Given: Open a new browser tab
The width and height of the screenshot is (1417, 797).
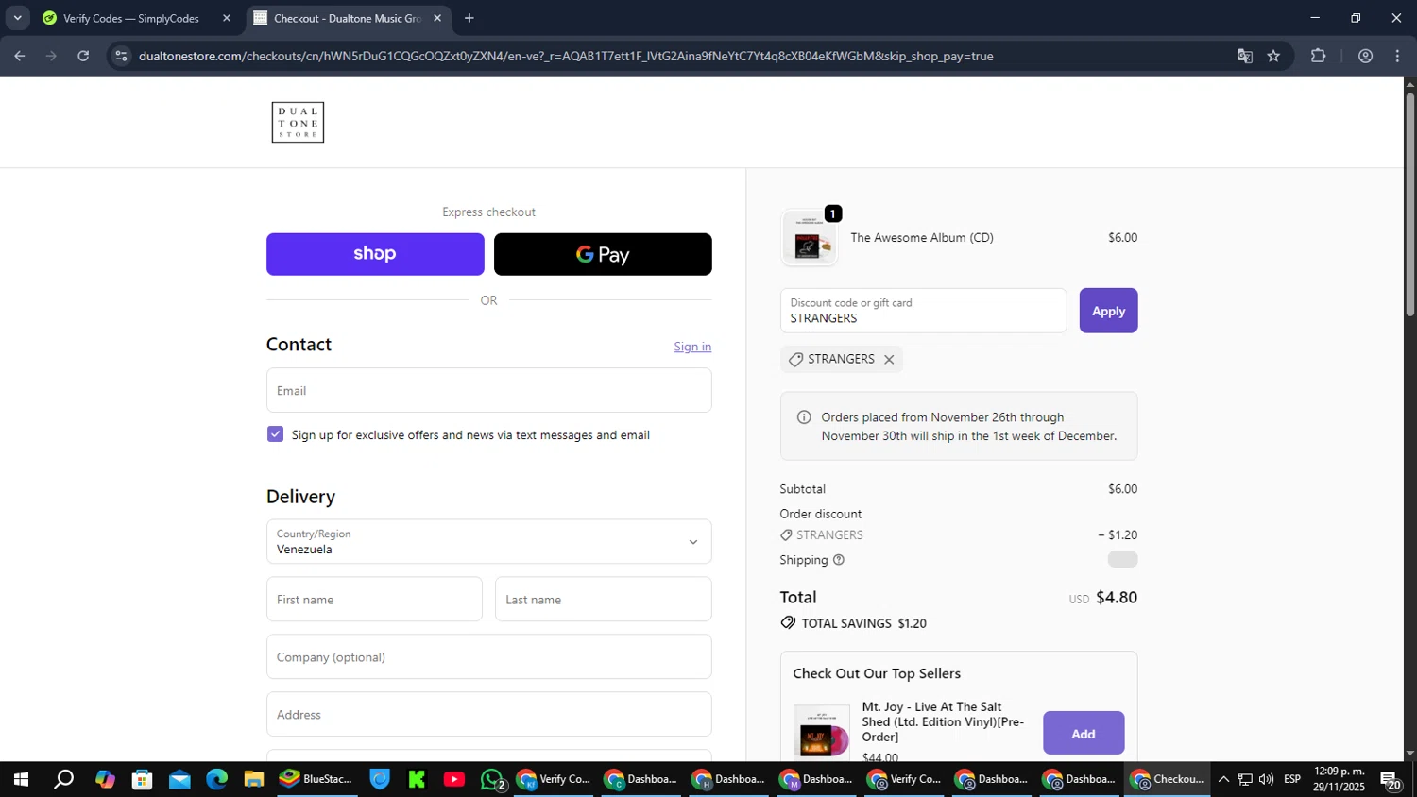Looking at the screenshot, I should point(469,18).
